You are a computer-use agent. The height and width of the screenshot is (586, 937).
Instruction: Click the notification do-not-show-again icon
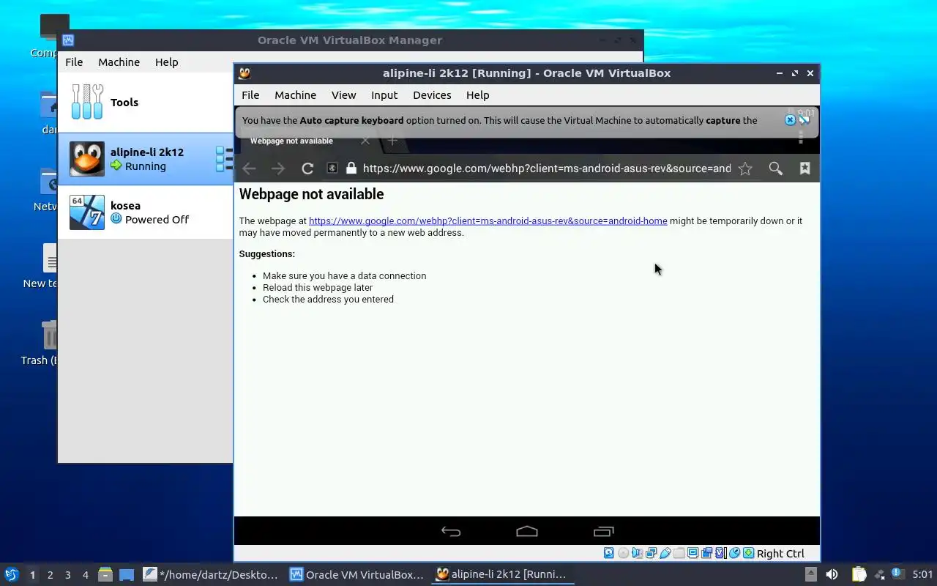pyautogui.click(x=805, y=120)
